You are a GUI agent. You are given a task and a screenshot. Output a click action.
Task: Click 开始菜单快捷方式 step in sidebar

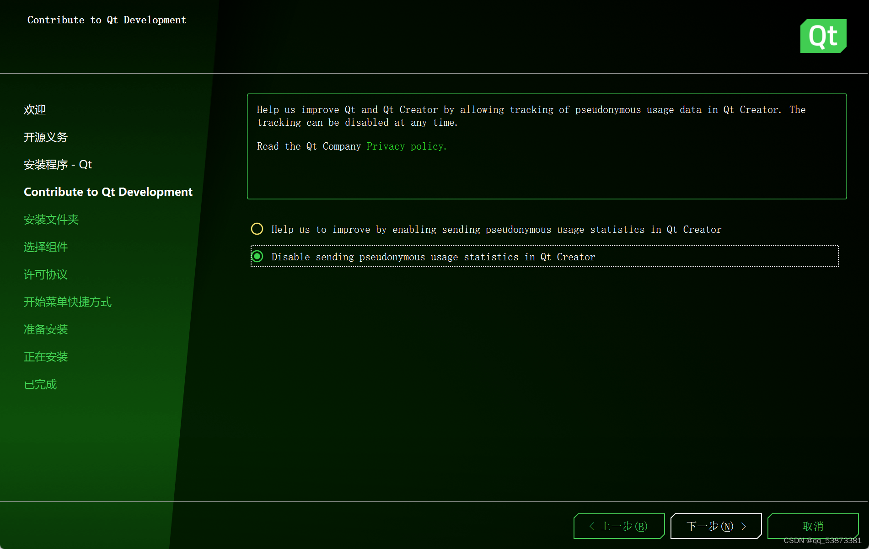pyautogui.click(x=68, y=302)
